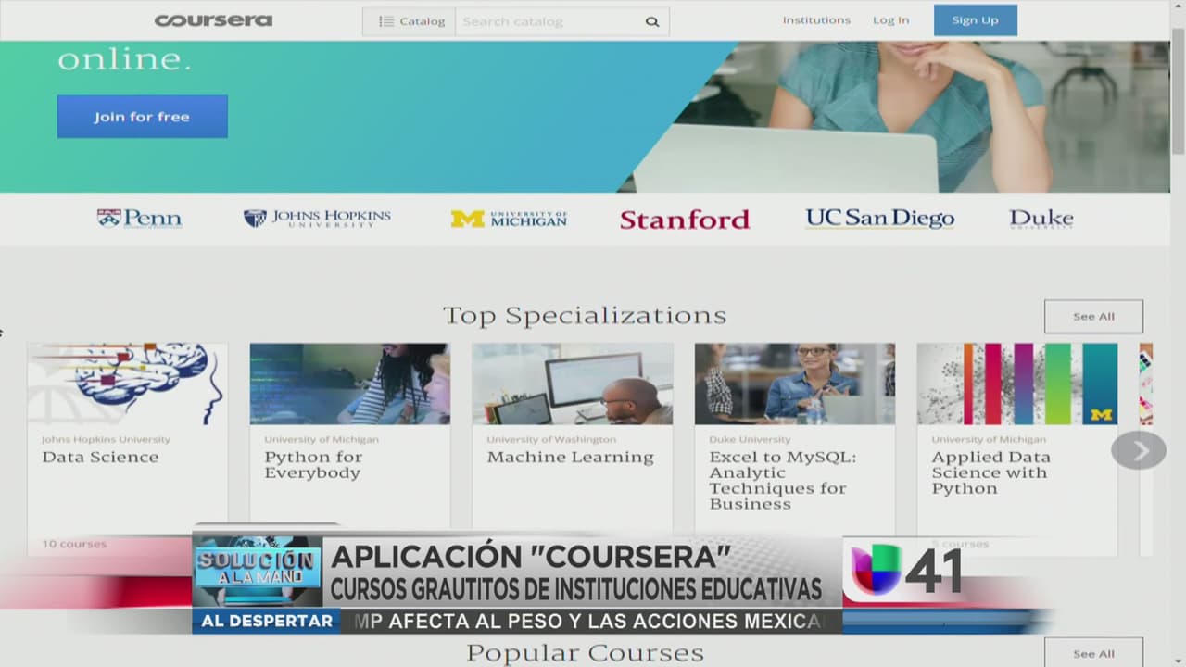The height and width of the screenshot is (667, 1186).
Task: Click the Stanford logo
Action: (684, 220)
